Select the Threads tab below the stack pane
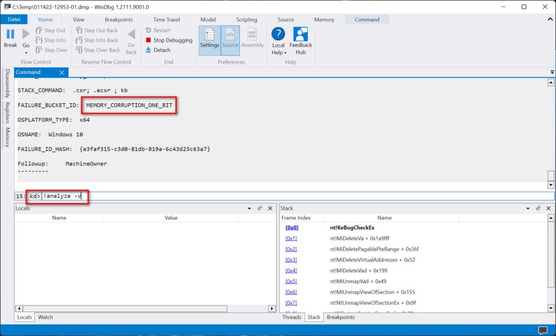This screenshot has height=336, width=556. click(292, 317)
